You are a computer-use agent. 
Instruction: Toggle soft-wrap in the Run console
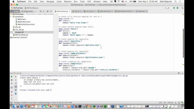(x=16, y=84)
